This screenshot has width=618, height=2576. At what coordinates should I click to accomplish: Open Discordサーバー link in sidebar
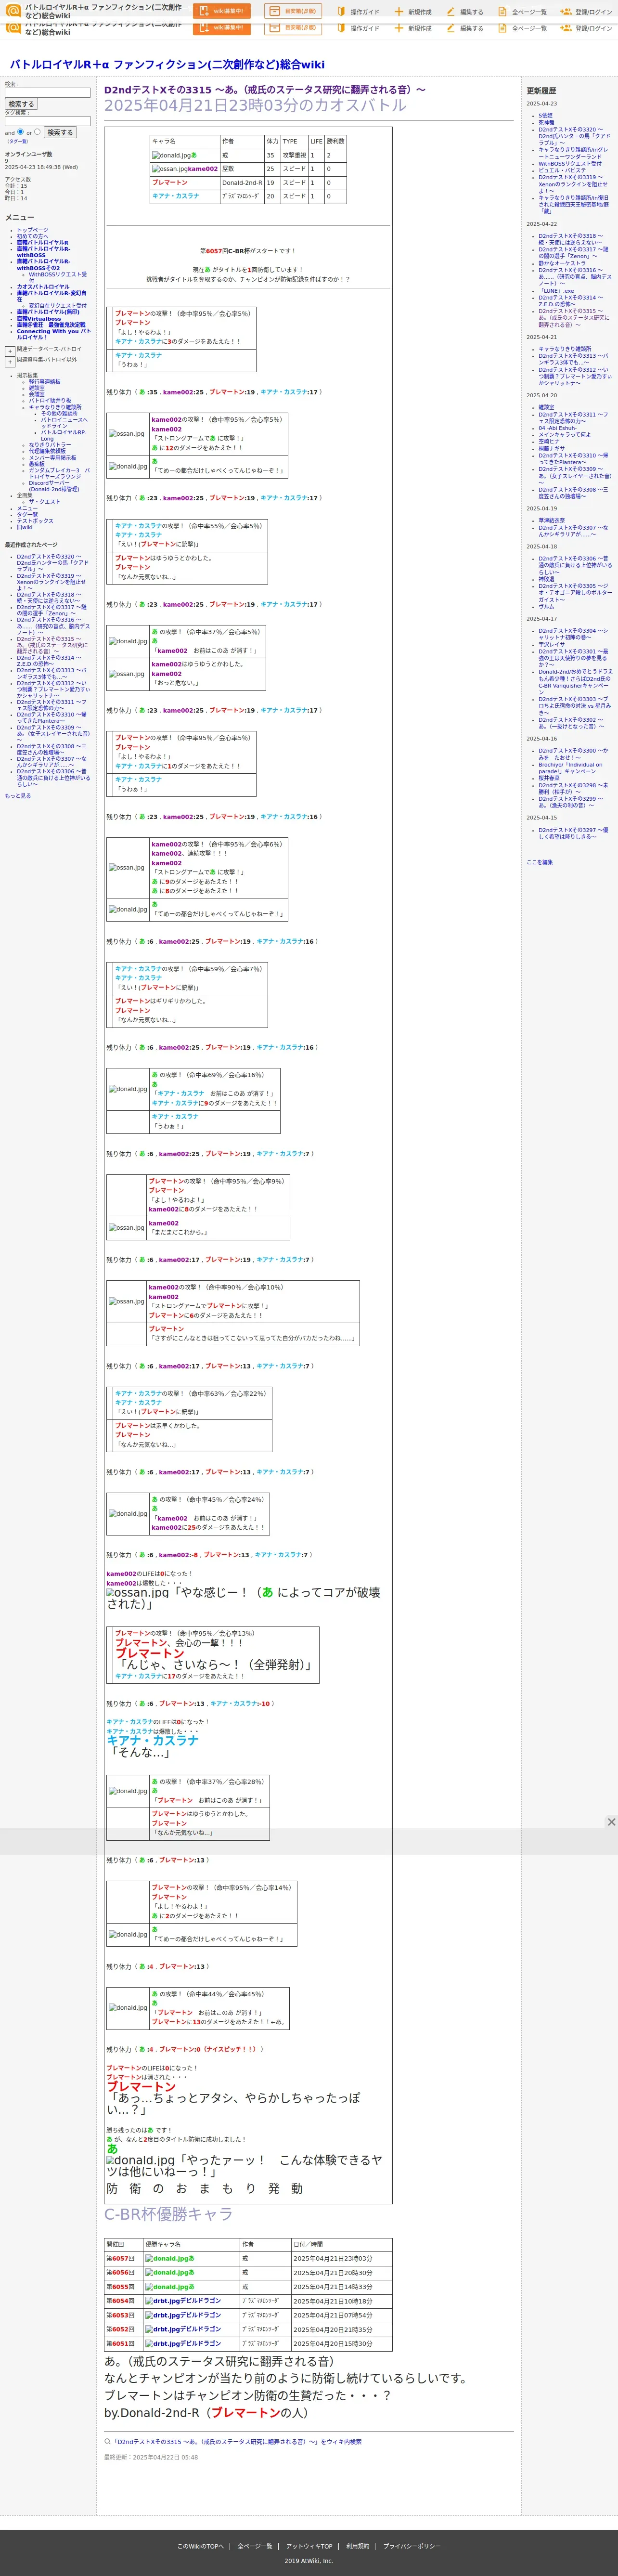tap(54, 486)
